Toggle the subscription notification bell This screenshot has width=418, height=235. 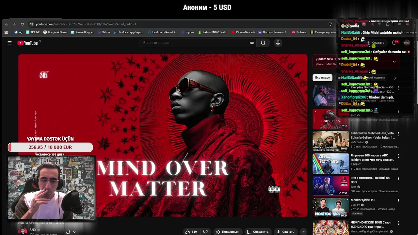[68, 232]
